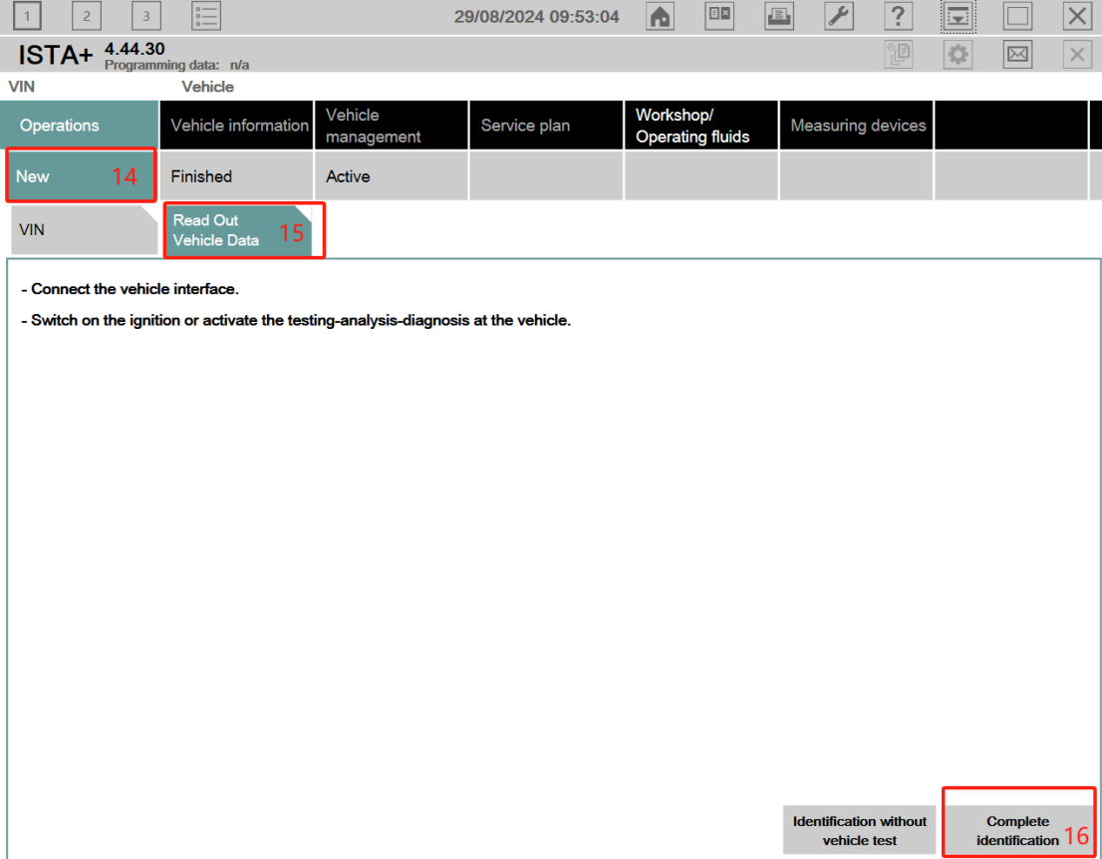This screenshot has height=859, width=1102.
Task: Select the Finished operations sub-tab
Action: [x=236, y=176]
